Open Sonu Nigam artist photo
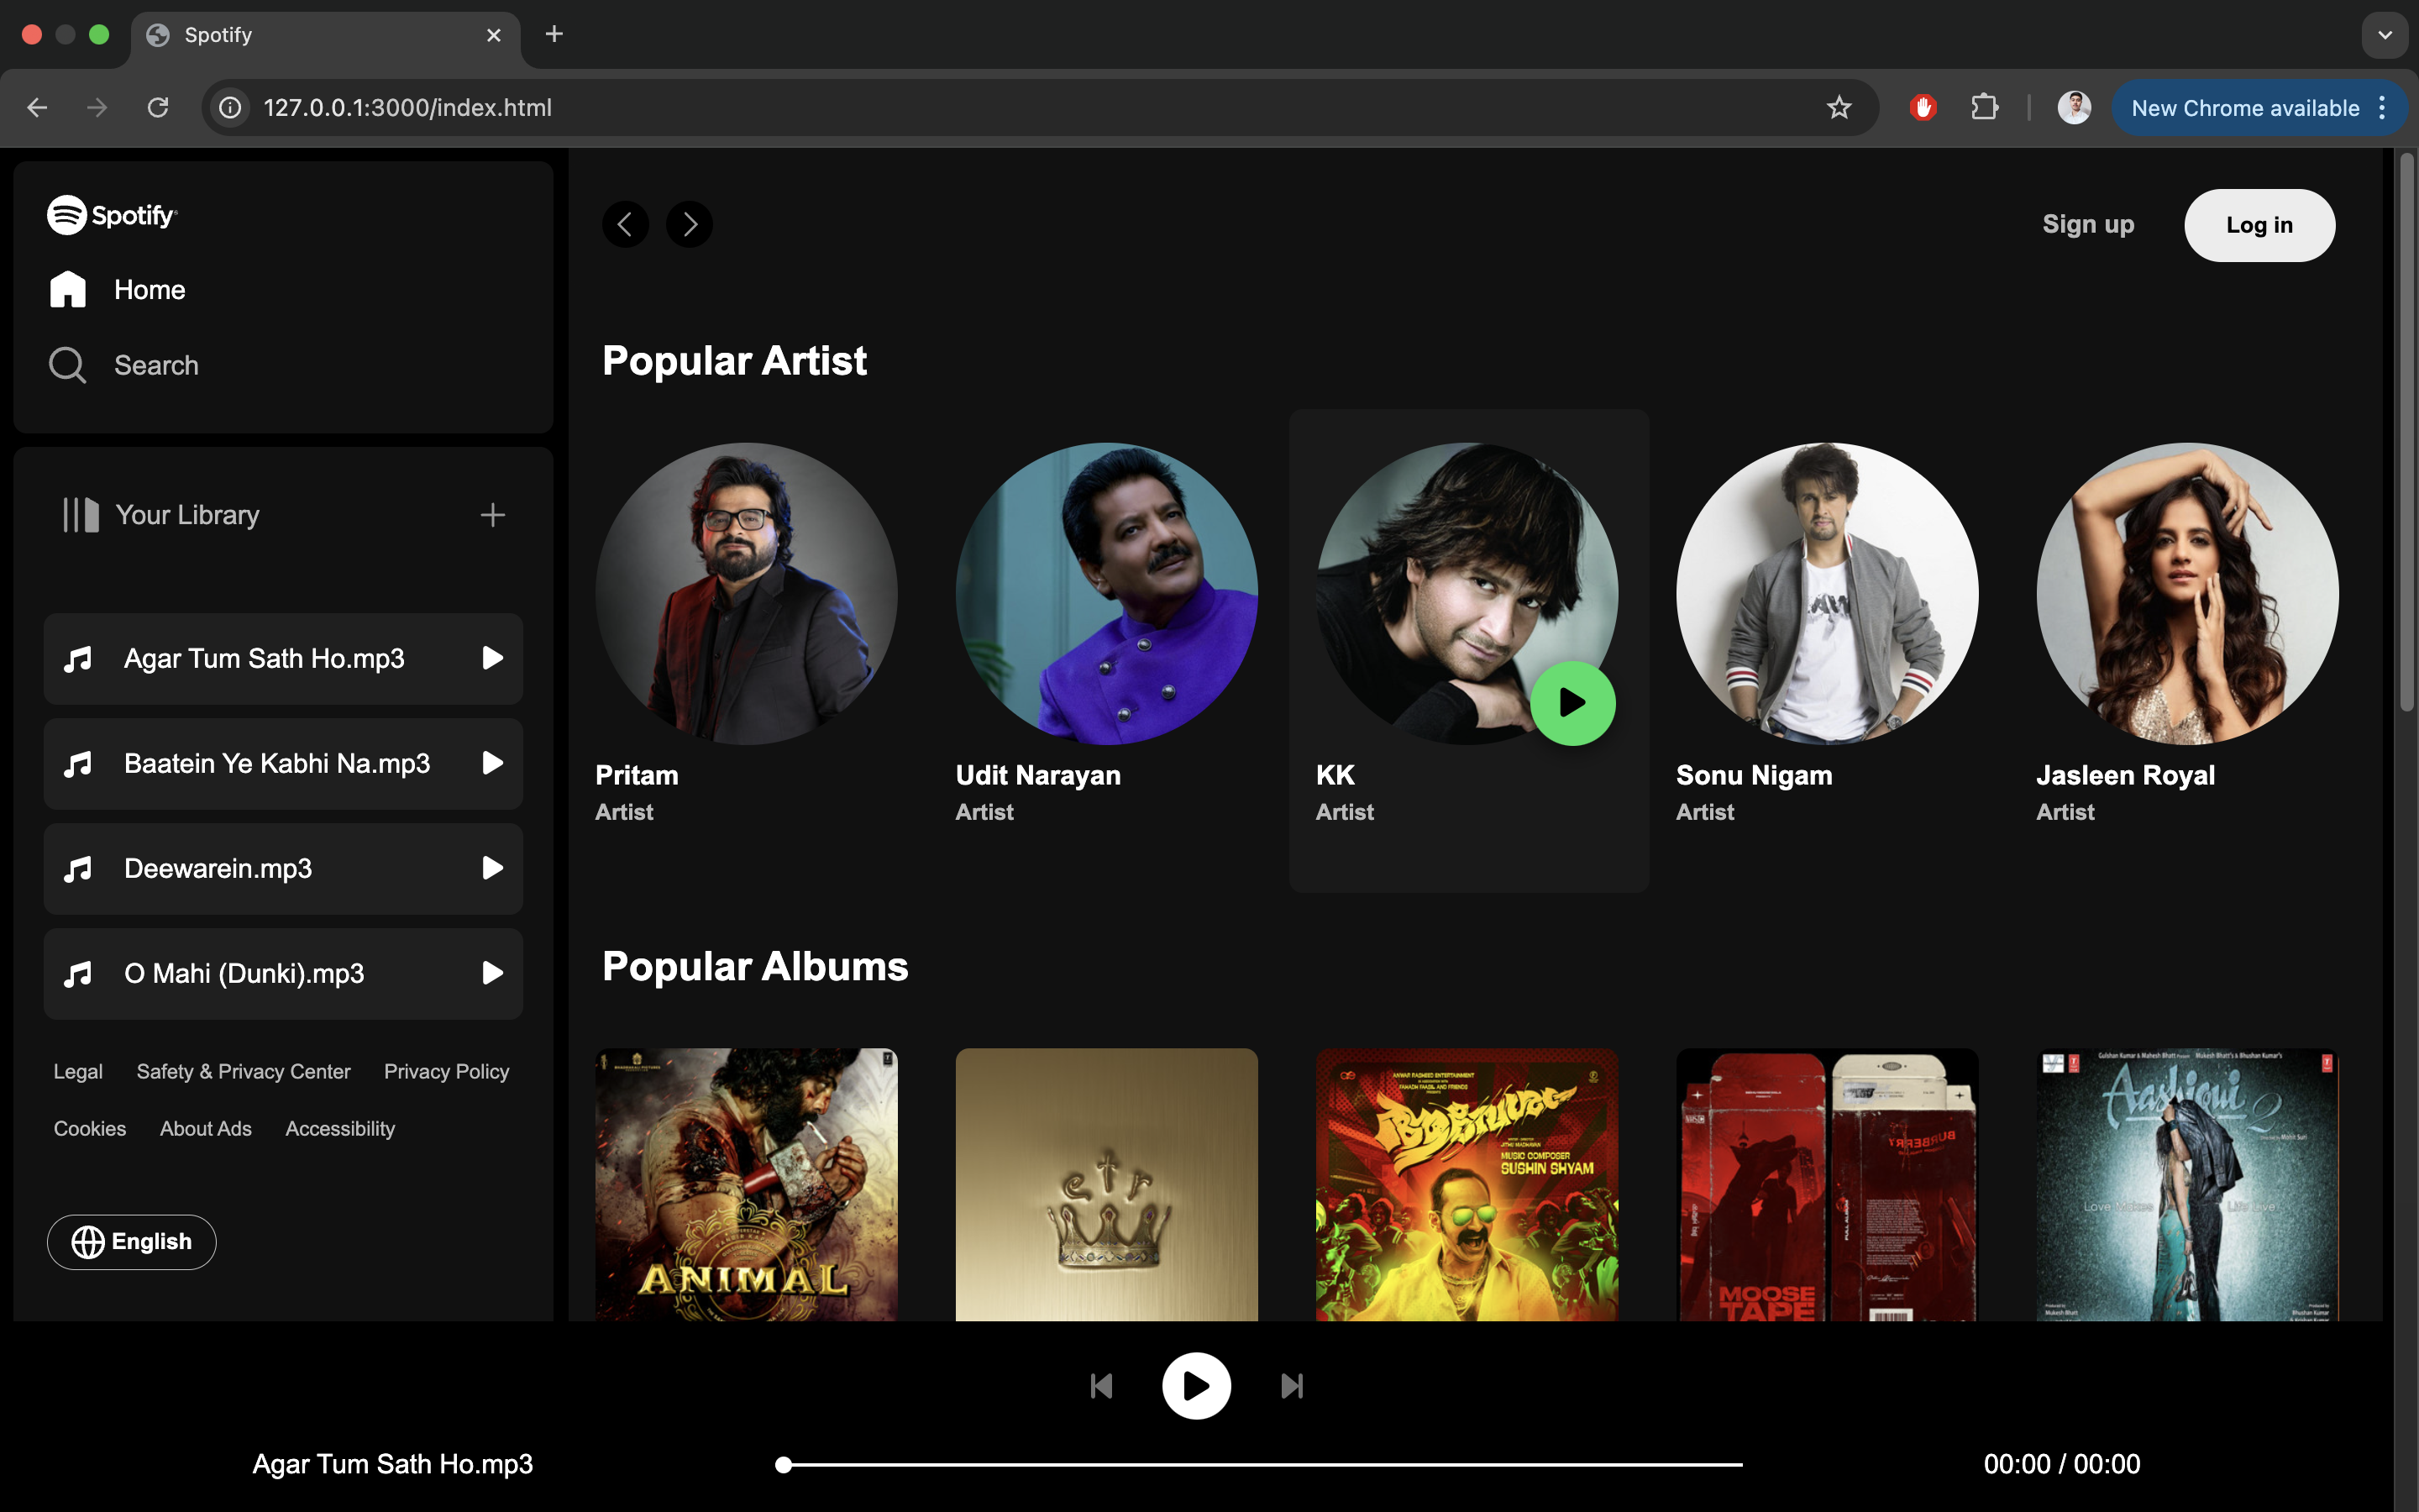 click(x=1827, y=594)
